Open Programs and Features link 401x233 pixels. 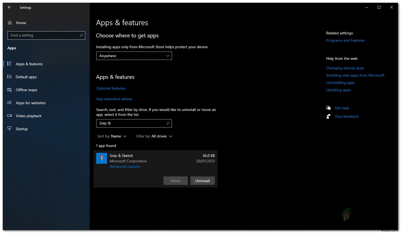click(345, 40)
